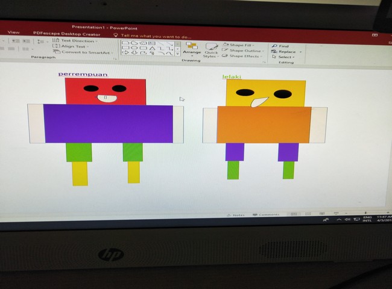
Task: Click the volume icon in system tray
Action: (x=347, y=220)
